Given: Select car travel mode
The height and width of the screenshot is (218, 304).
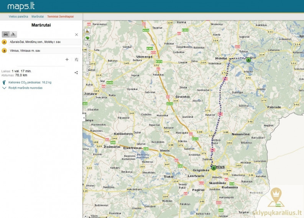Looking at the screenshot, I should (x=6, y=34).
